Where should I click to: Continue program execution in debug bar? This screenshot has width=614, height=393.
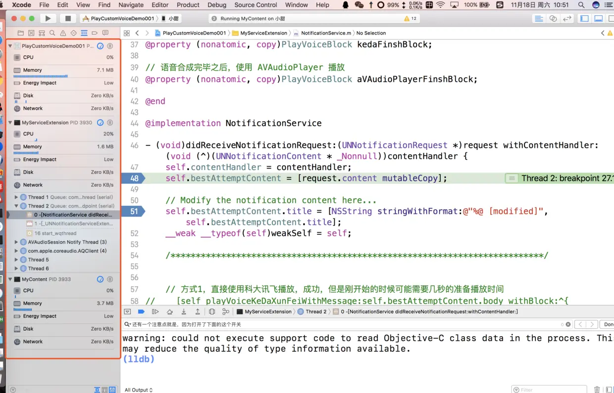click(x=155, y=311)
